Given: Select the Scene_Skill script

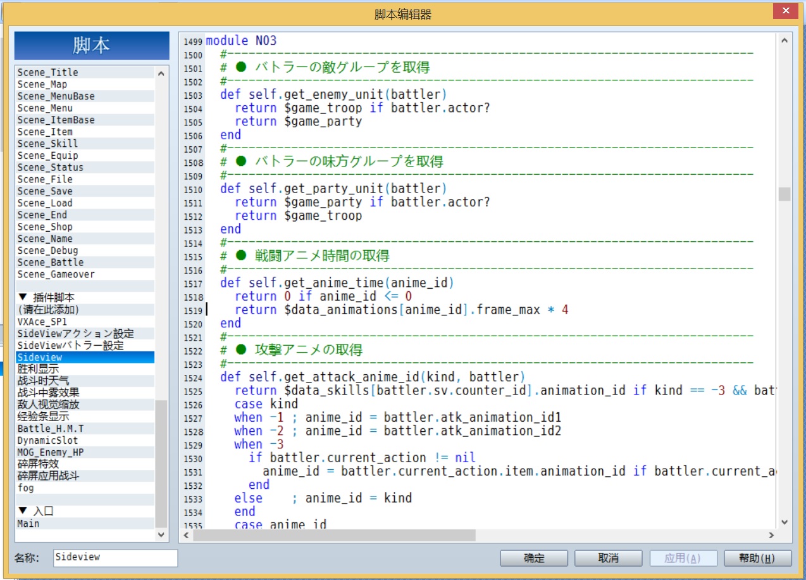Looking at the screenshot, I should click(85, 144).
